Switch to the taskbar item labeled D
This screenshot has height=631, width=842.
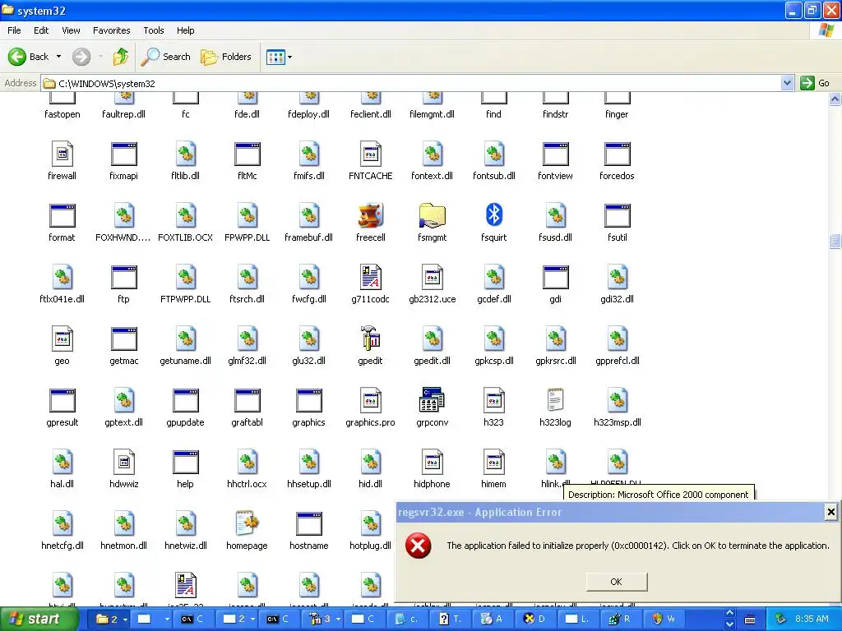click(x=534, y=619)
